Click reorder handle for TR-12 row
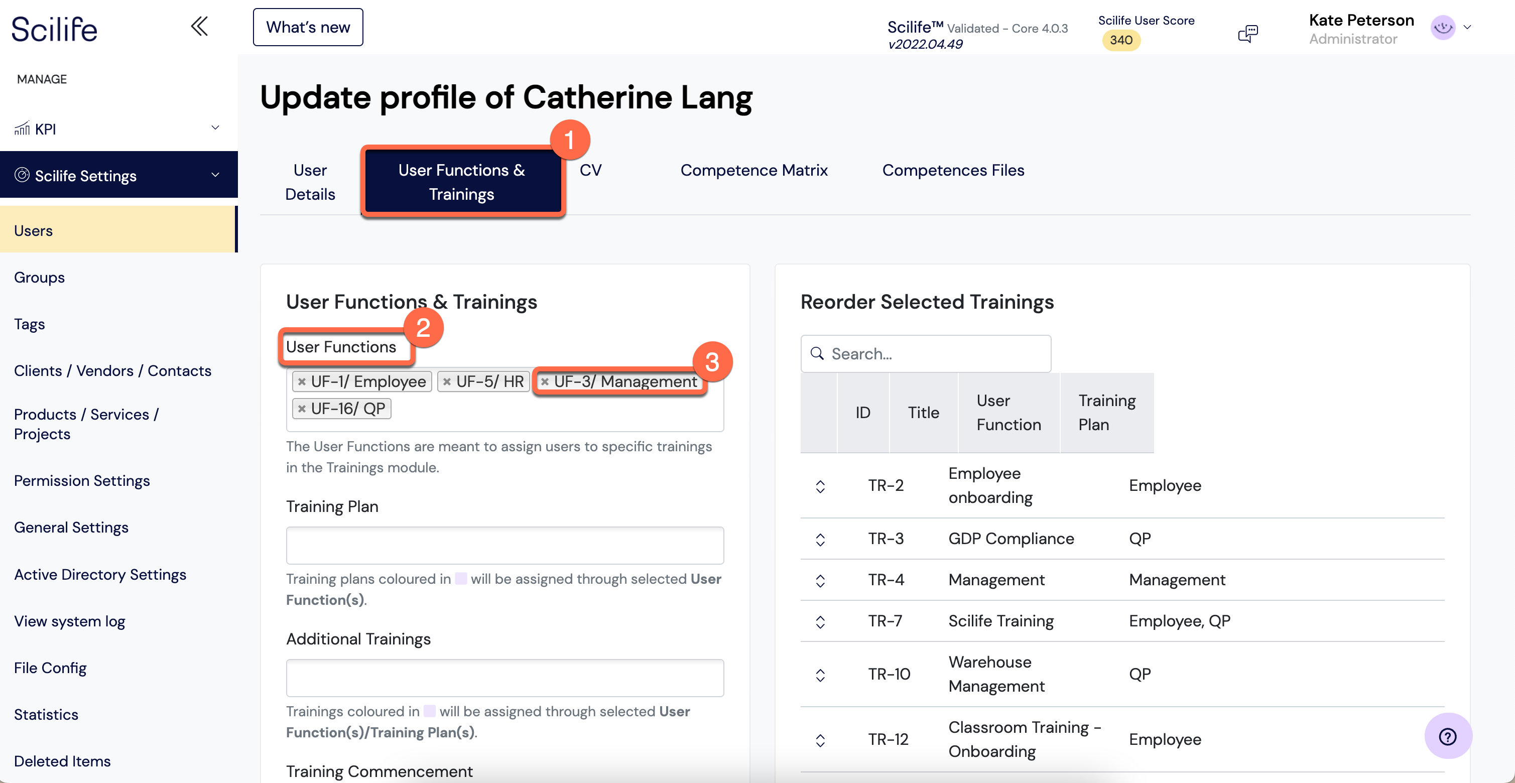 click(820, 740)
